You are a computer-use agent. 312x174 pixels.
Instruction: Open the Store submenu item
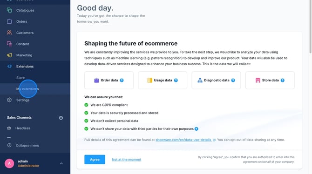[20, 78]
